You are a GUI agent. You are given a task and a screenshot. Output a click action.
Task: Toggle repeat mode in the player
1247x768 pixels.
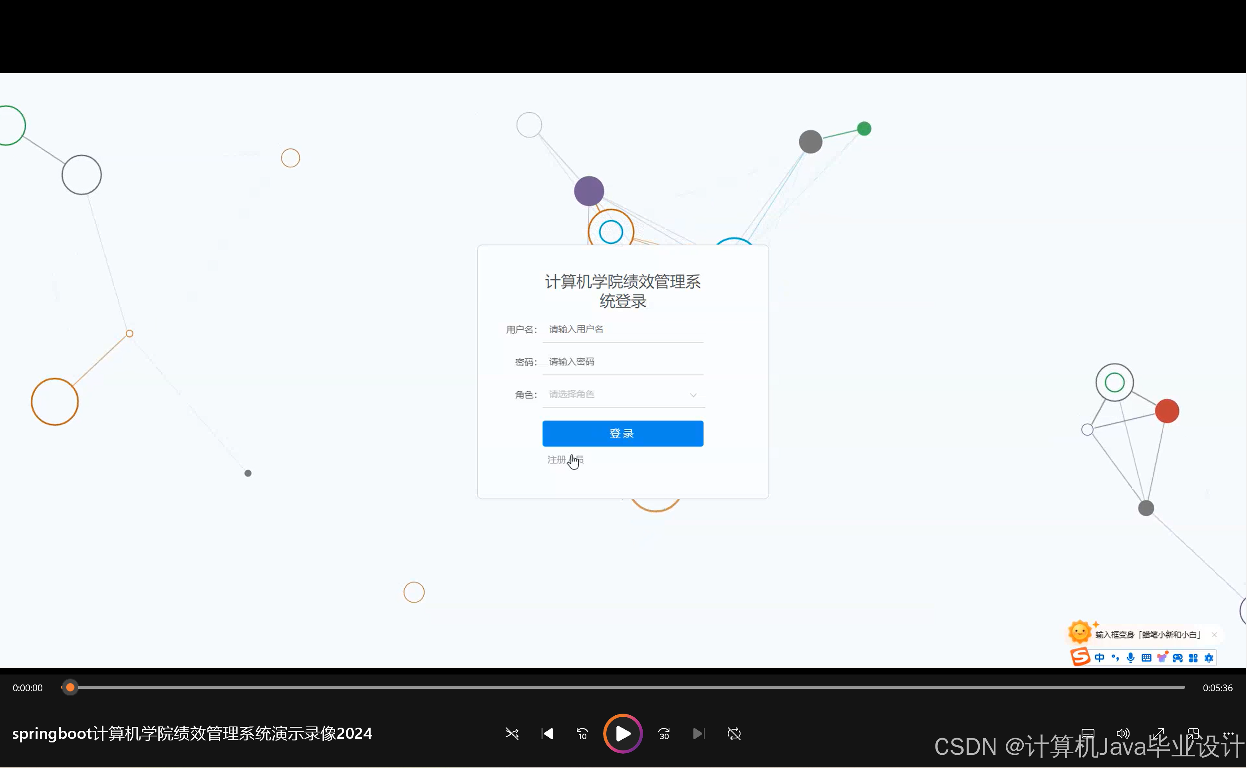(734, 734)
